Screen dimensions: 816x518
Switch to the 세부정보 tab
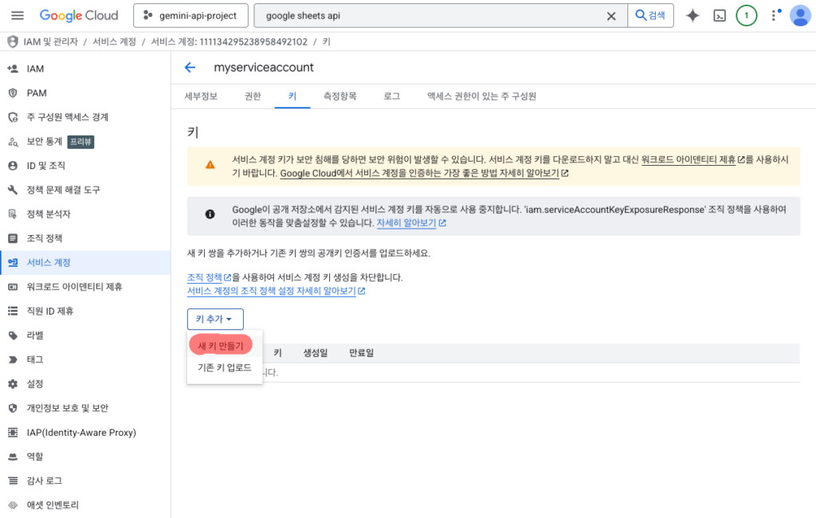(x=201, y=96)
